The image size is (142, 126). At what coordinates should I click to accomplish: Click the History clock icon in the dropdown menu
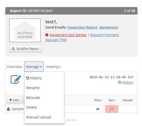[27, 78]
